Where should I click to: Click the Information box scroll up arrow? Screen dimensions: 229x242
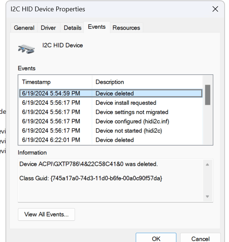pyautogui.click(x=207, y=164)
